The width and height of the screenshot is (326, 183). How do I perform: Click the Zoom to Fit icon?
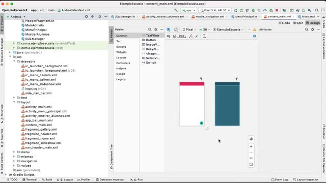tap(251, 164)
